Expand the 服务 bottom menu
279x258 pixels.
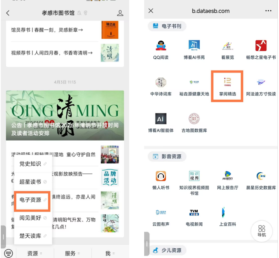pyautogui.click(x=72, y=253)
